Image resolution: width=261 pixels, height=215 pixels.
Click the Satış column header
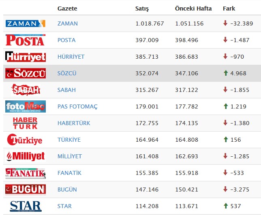[142, 8]
